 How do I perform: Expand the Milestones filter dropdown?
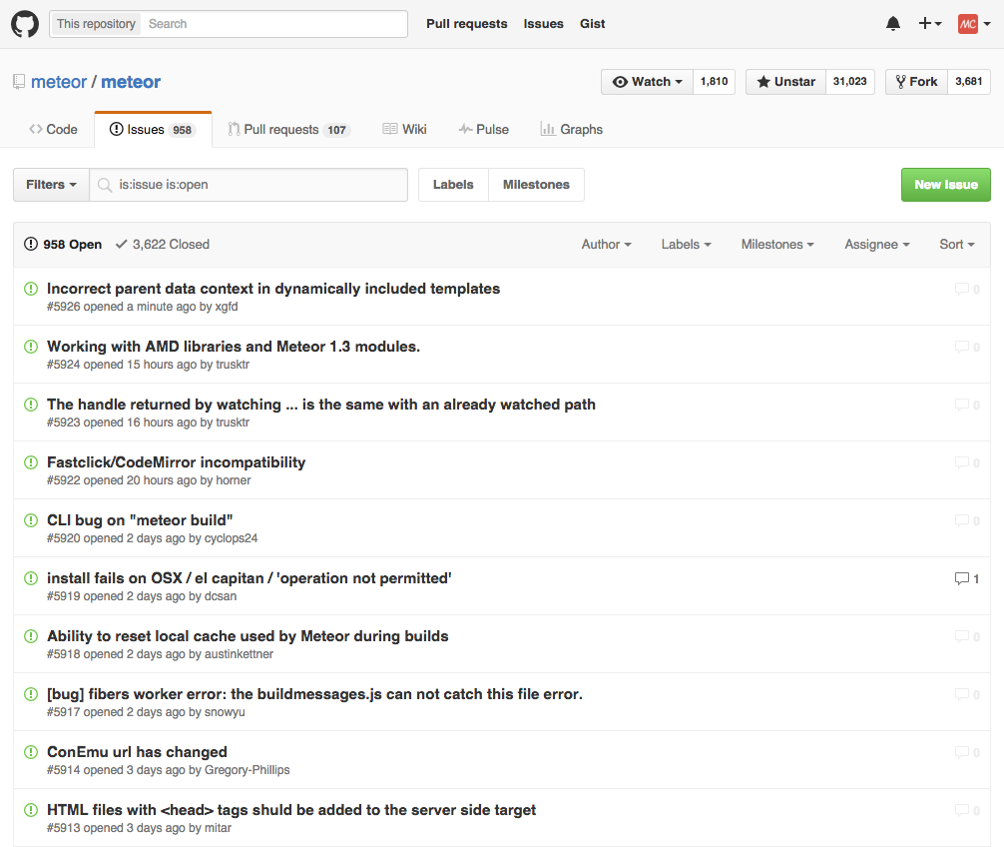[778, 244]
